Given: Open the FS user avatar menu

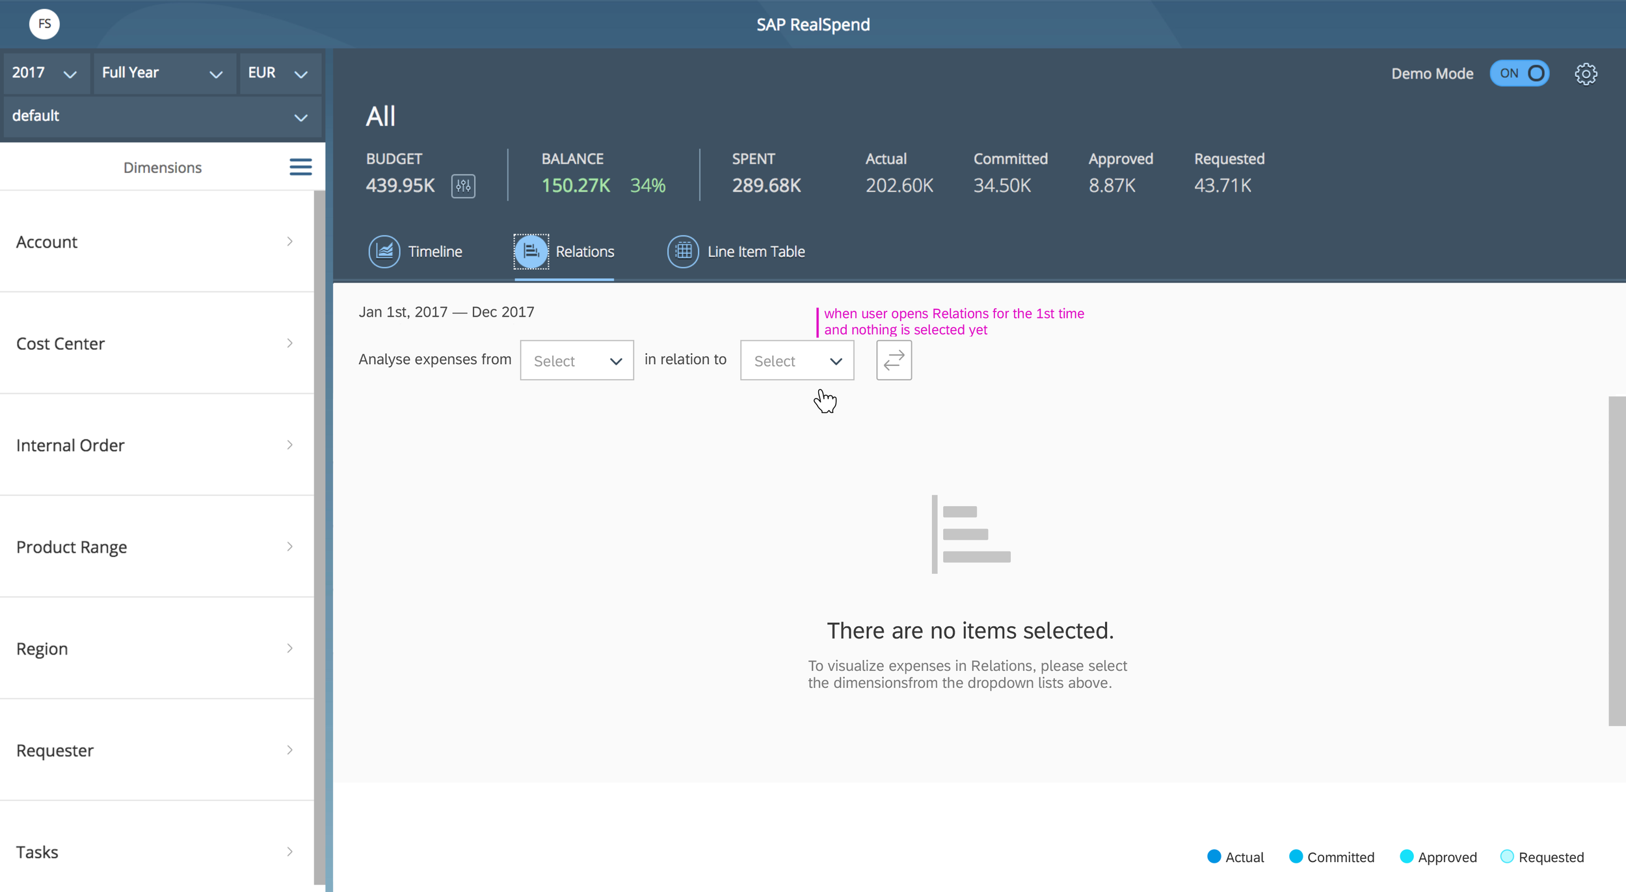Looking at the screenshot, I should pyautogui.click(x=44, y=24).
